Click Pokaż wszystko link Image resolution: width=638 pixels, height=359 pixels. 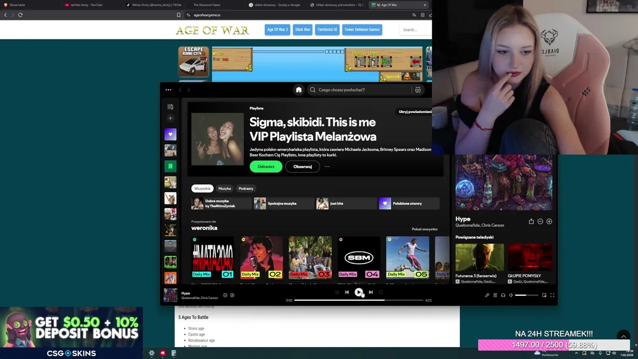click(425, 229)
